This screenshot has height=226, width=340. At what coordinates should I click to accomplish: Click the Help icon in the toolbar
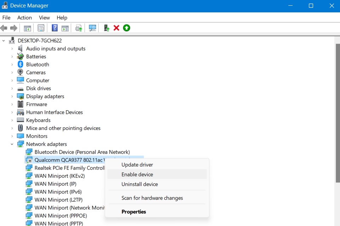[x=54, y=28]
